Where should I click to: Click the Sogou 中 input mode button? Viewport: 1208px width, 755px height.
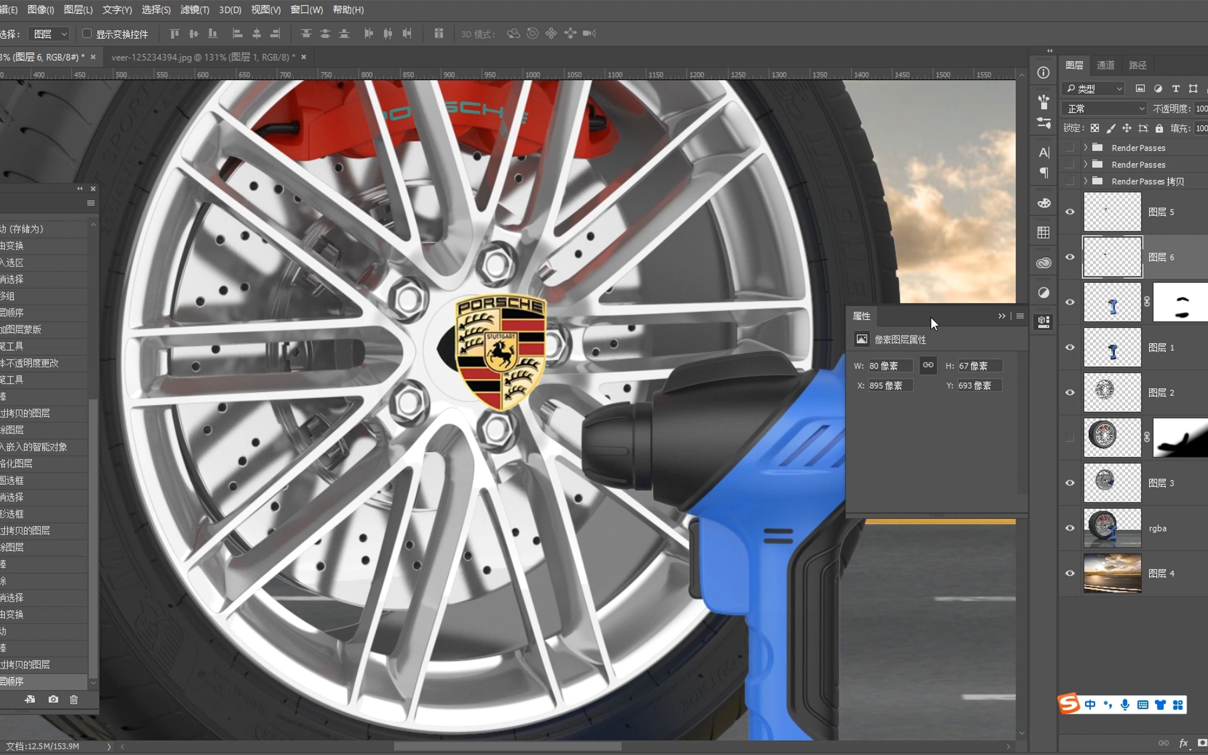(1090, 704)
